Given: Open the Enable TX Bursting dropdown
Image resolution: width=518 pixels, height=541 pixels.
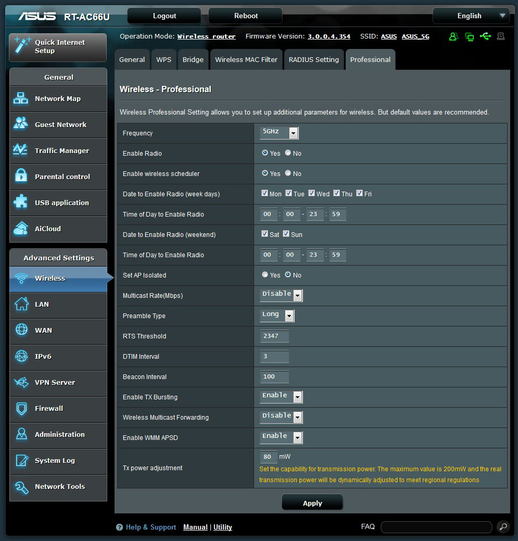Looking at the screenshot, I should pos(281,397).
